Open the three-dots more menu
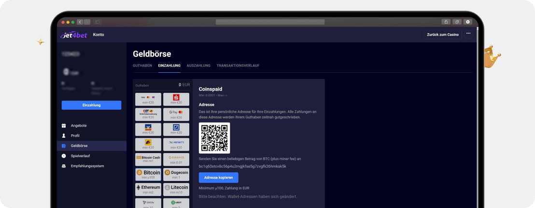This screenshot has width=535, height=208. coord(468,34)
